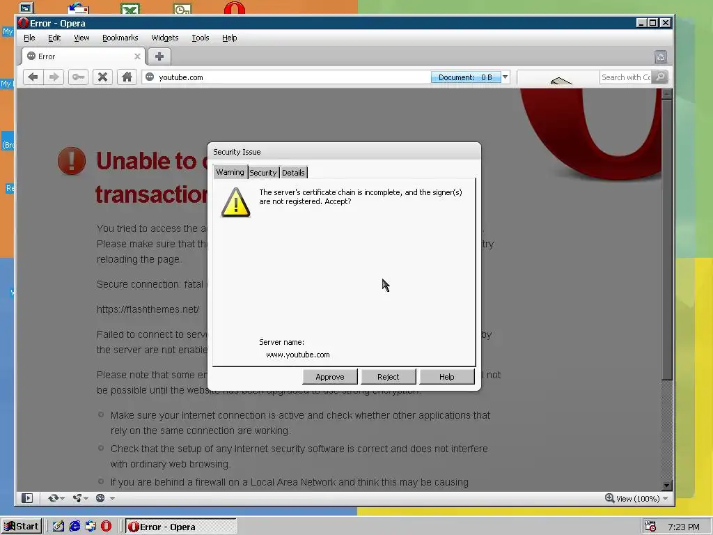
Task: Click the warning triangle icon in dialog
Action: coord(235,203)
